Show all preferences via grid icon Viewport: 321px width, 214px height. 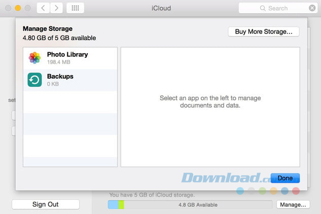tap(75, 8)
